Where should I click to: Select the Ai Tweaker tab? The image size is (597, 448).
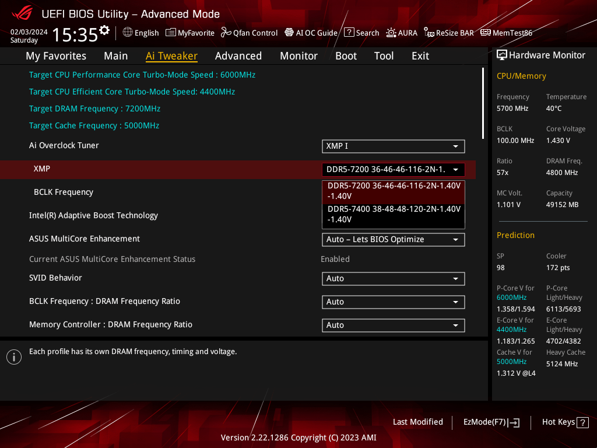(x=171, y=56)
